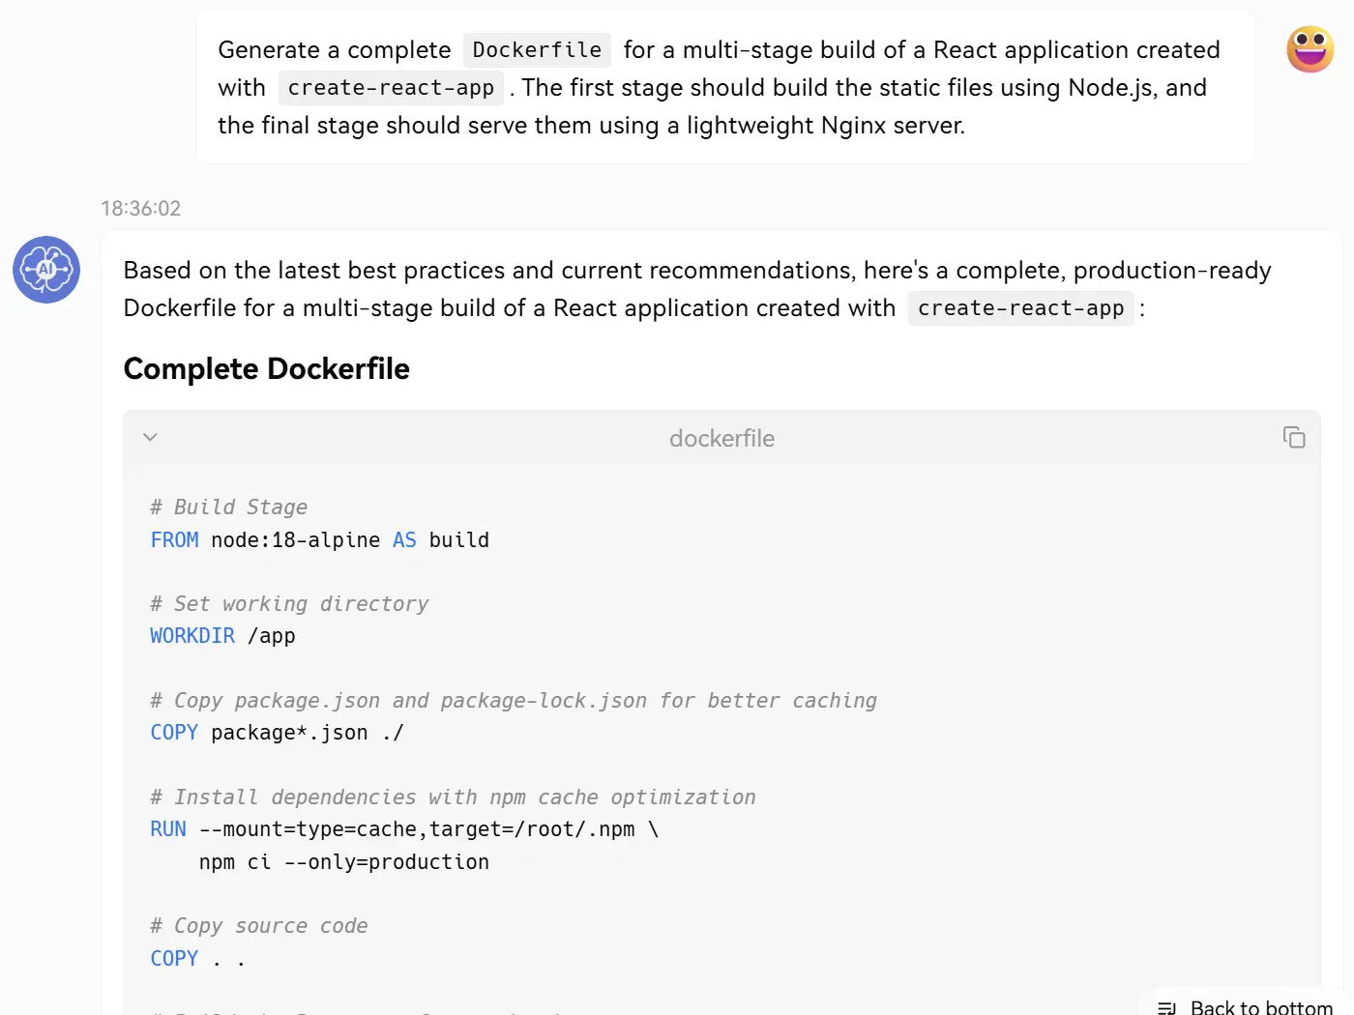
Task: Click the Set working directory comment
Action: [289, 604]
